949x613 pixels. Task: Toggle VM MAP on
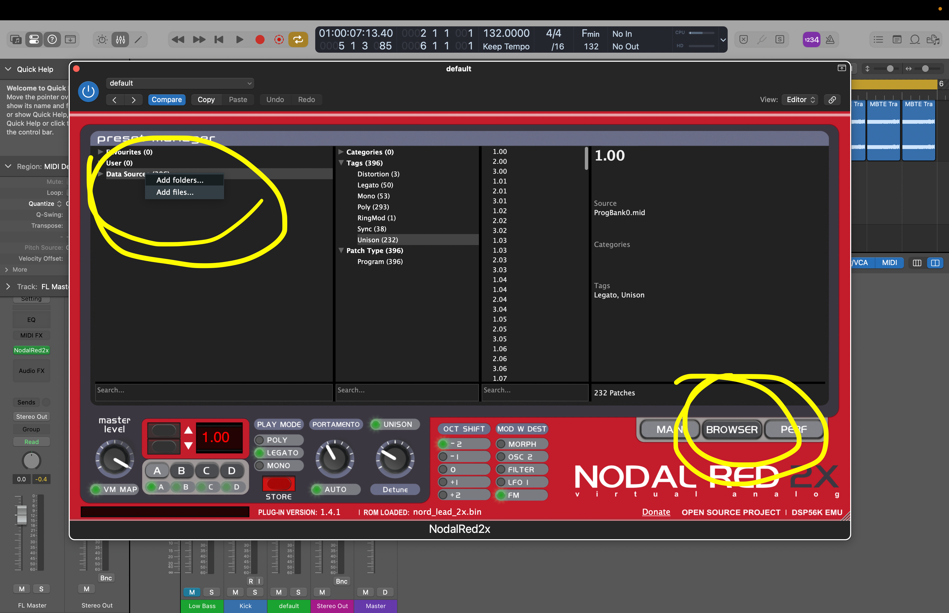pyautogui.click(x=115, y=489)
